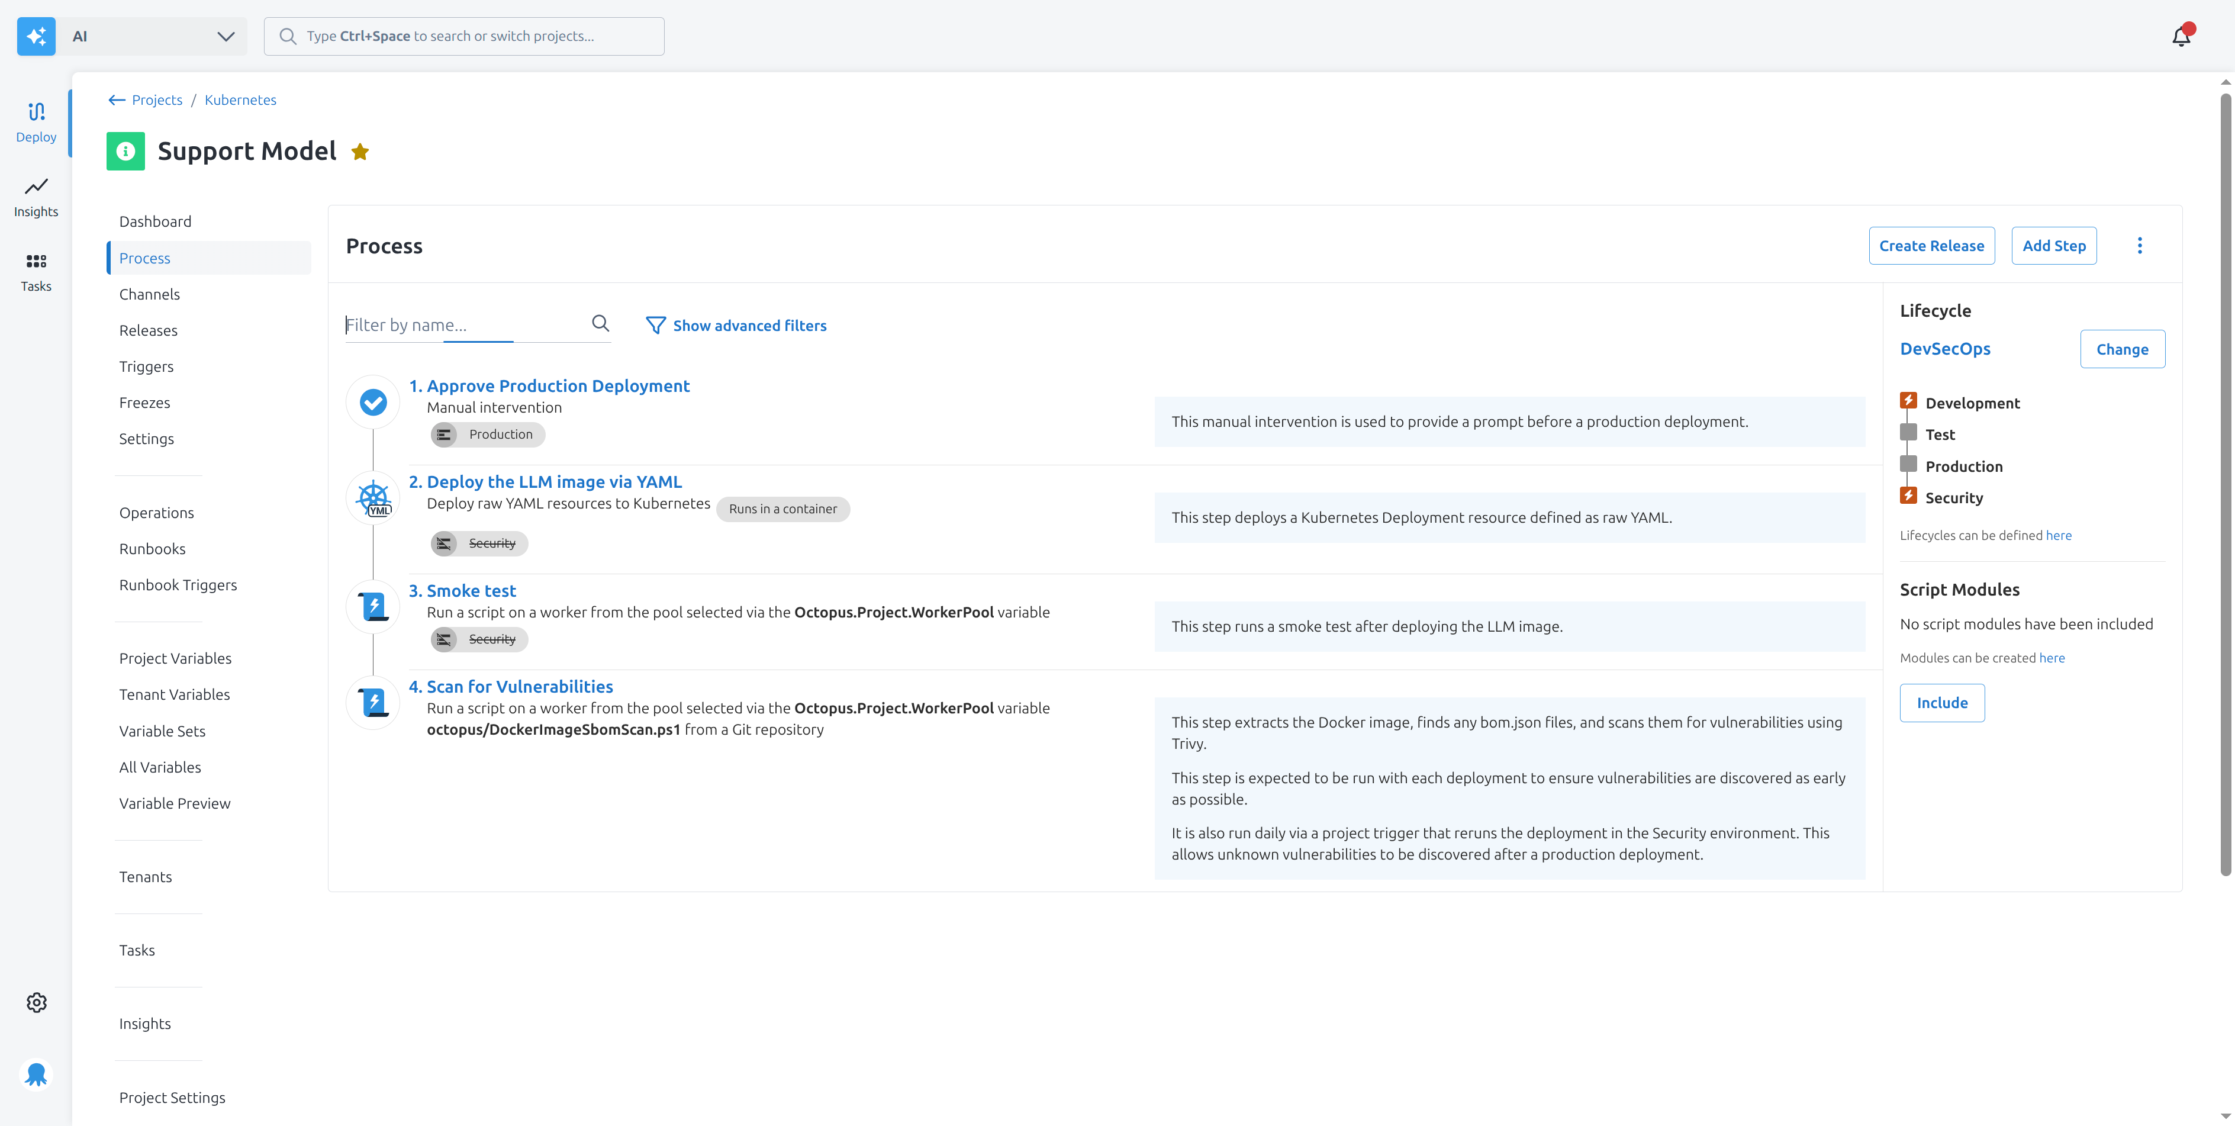The width and height of the screenshot is (2235, 1126).
Task: Click the manual intervention check icon on step 1
Action: (372, 401)
